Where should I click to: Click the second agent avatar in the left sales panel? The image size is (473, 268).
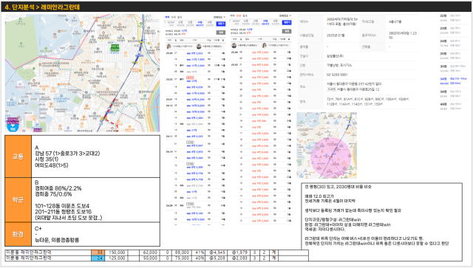pyautogui.click(x=199, y=47)
